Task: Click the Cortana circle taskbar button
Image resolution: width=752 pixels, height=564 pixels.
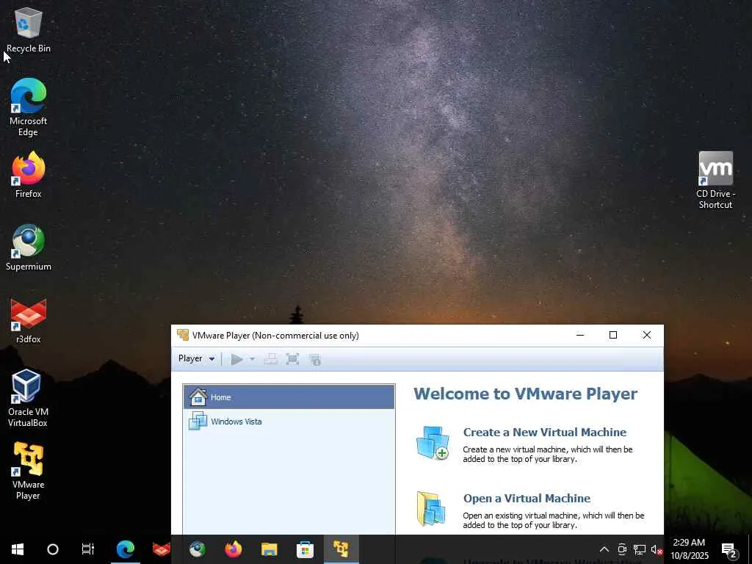Action: click(x=53, y=549)
